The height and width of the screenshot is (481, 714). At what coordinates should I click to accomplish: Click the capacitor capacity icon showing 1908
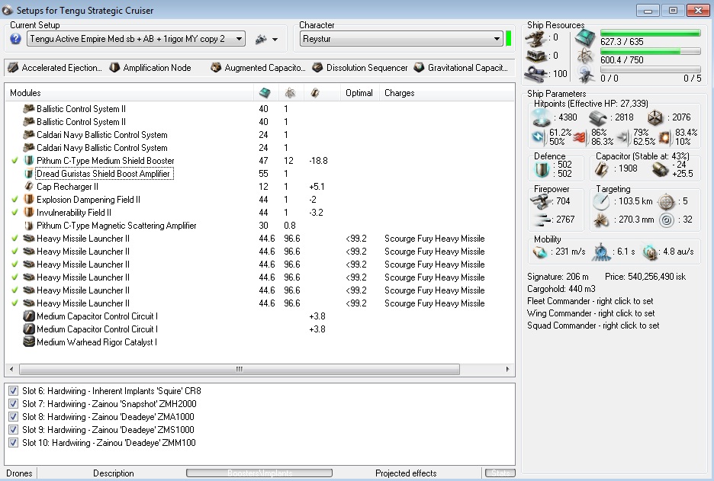(602, 169)
